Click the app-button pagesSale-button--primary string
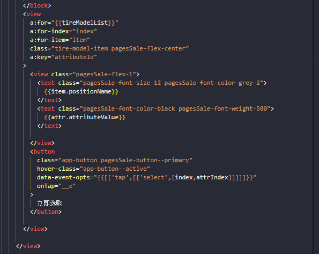This screenshot has height=254, width=319. [125, 160]
